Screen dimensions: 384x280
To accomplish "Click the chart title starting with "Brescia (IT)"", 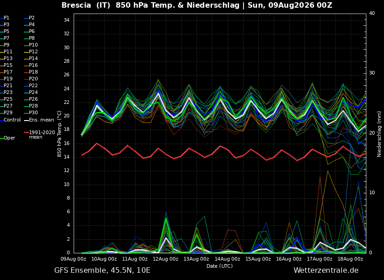I will pos(197,5).
